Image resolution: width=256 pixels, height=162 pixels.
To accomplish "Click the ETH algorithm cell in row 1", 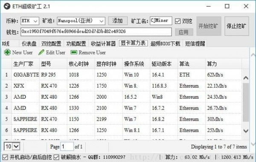I will tap(192, 75).
